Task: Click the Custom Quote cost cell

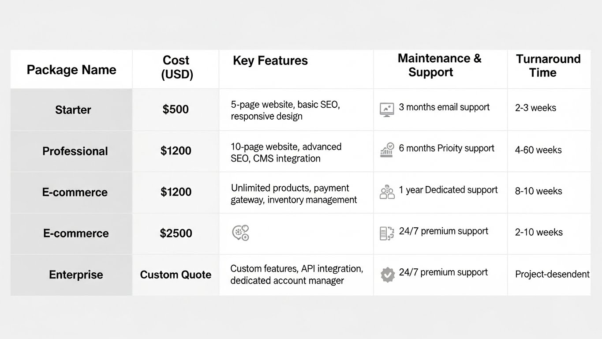Action: click(x=176, y=275)
